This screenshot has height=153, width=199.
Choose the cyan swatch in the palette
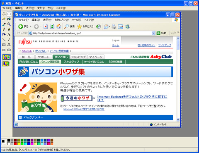click(x=25, y=143)
